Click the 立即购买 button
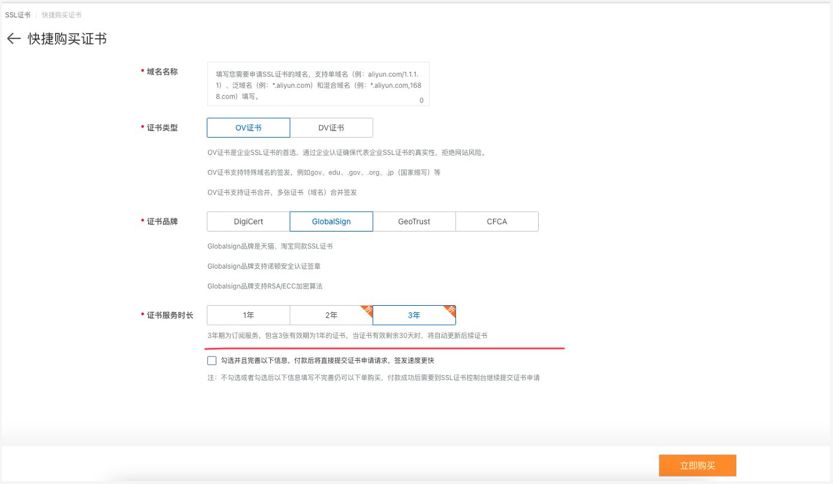The image size is (833, 484). tap(698, 465)
